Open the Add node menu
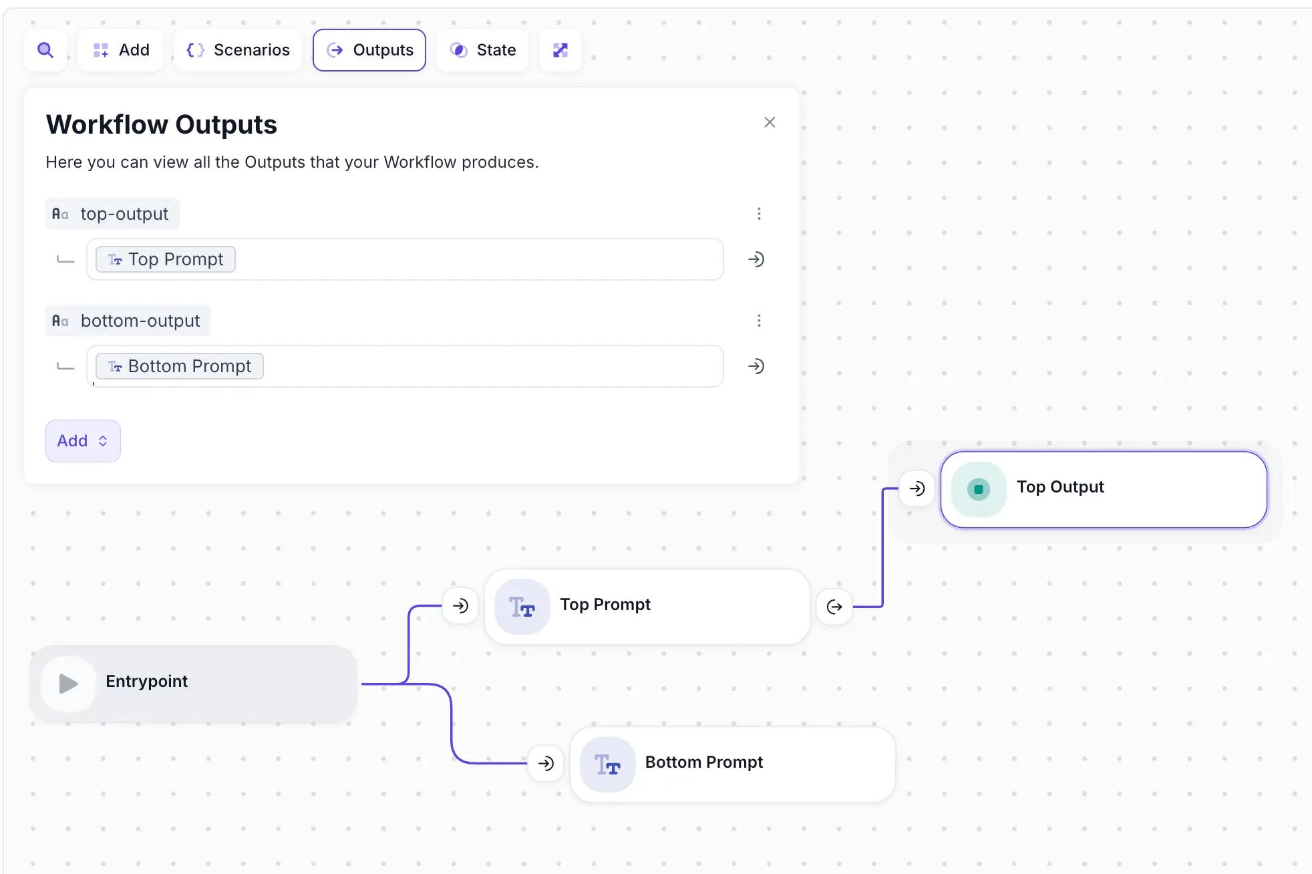1312x874 pixels. pos(121,50)
